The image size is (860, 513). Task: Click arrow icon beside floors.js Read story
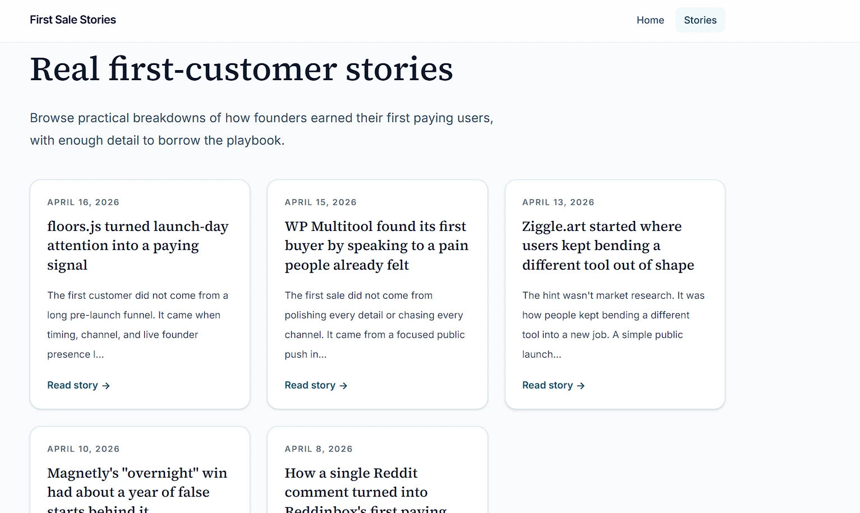[x=106, y=386]
